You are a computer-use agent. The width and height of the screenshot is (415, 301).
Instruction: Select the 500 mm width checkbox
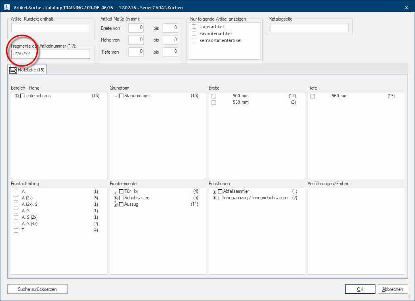click(214, 96)
